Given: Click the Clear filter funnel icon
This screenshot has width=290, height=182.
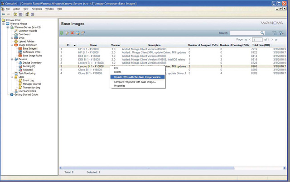Looking at the screenshot, I should pos(275,33).
